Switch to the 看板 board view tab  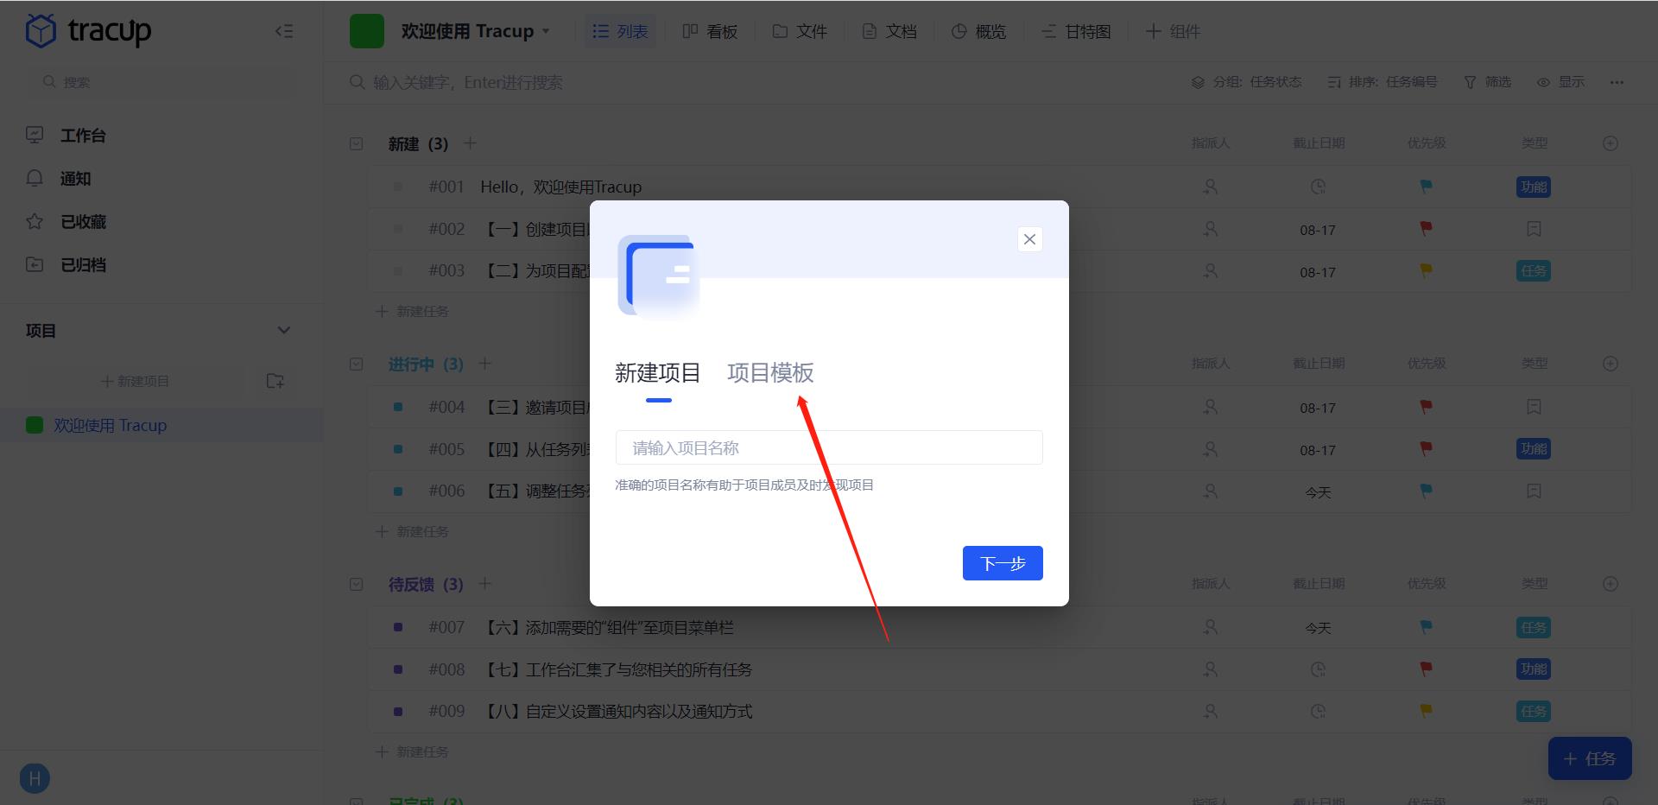pos(710,31)
